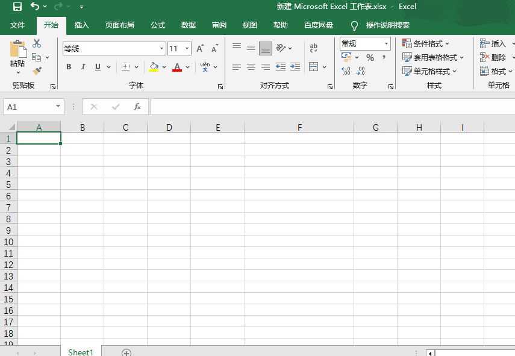Viewport: 515px width, 356px height.
Task: Increase font size with the large A icon
Action: (200, 49)
